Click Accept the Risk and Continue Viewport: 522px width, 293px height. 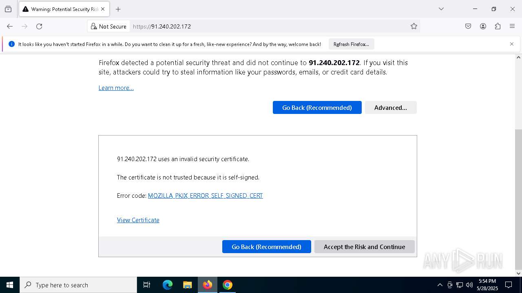point(364,247)
